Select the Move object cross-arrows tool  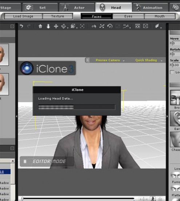click(x=56, y=26)
